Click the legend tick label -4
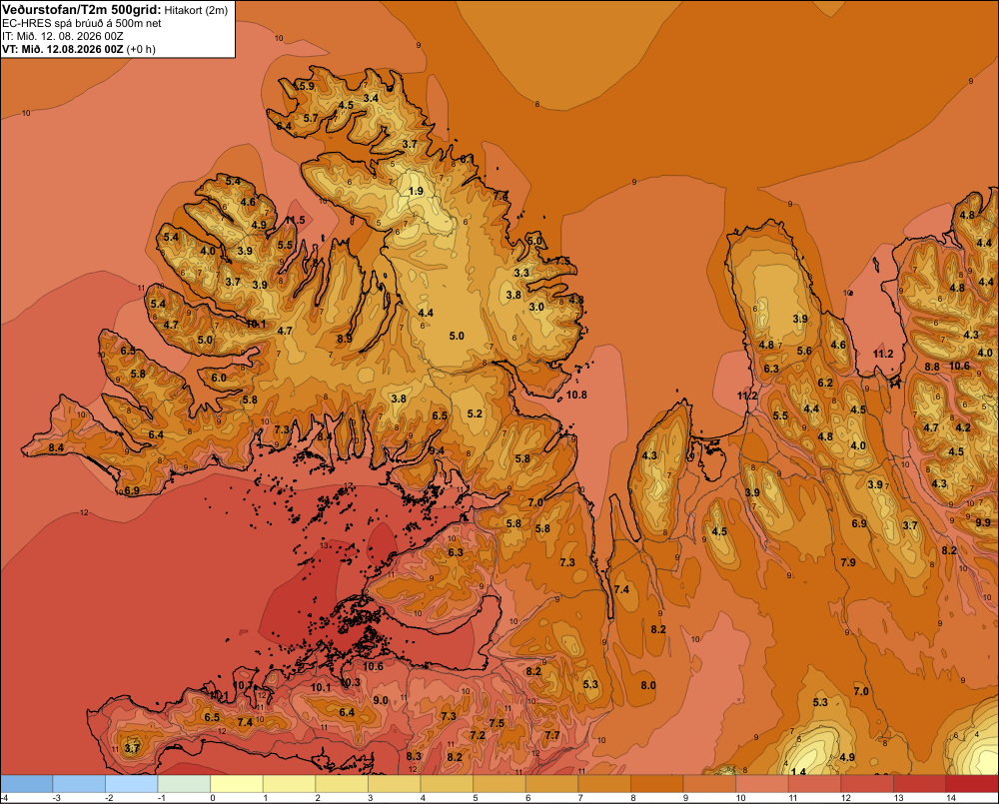 4,798
